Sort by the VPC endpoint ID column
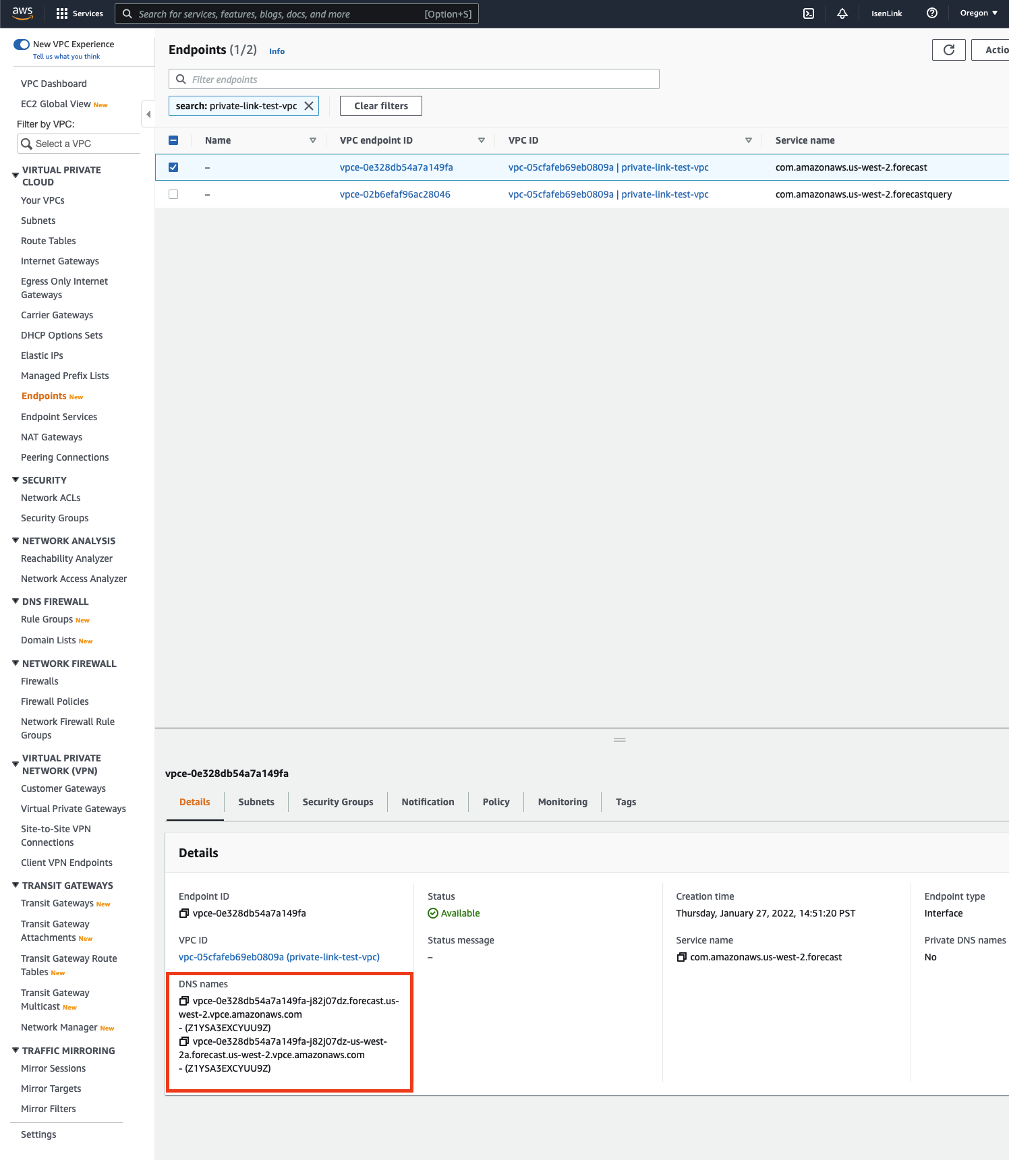 [482, 140]
